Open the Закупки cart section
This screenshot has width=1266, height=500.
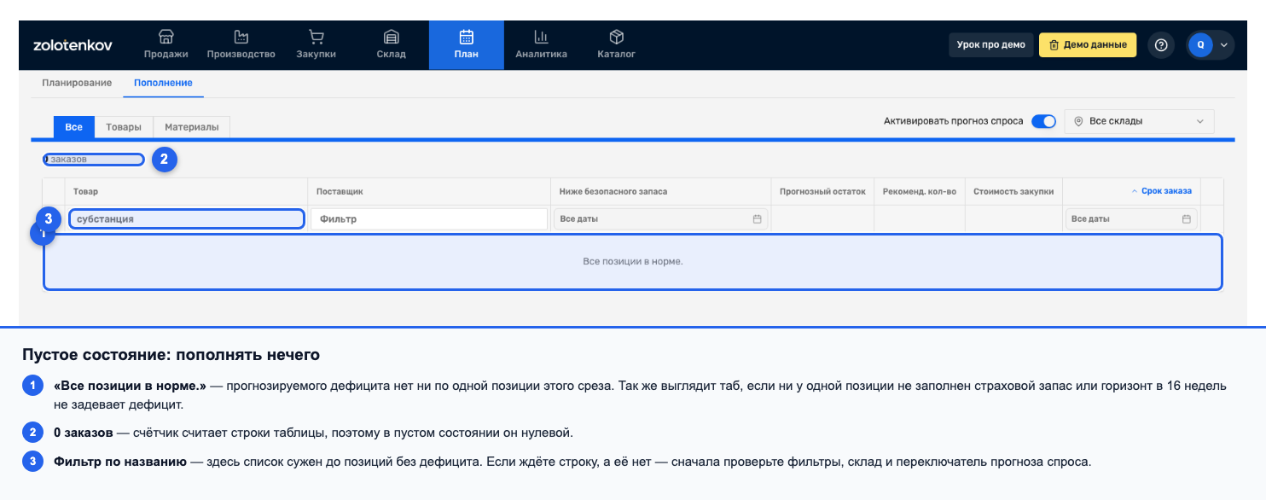pos(316,45)
